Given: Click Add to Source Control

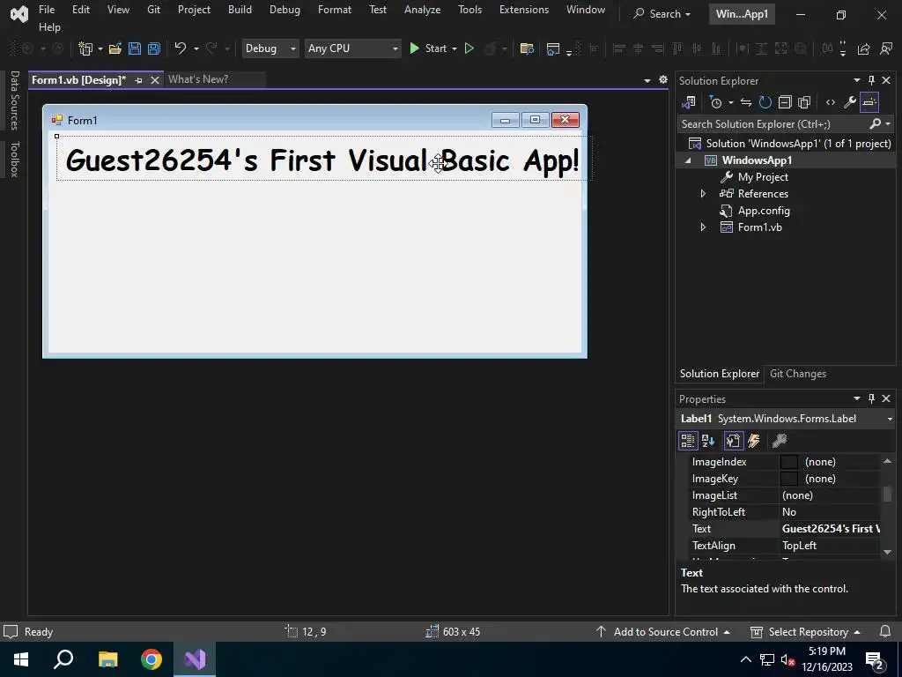Looking at the screenshot, I should 665,631.
